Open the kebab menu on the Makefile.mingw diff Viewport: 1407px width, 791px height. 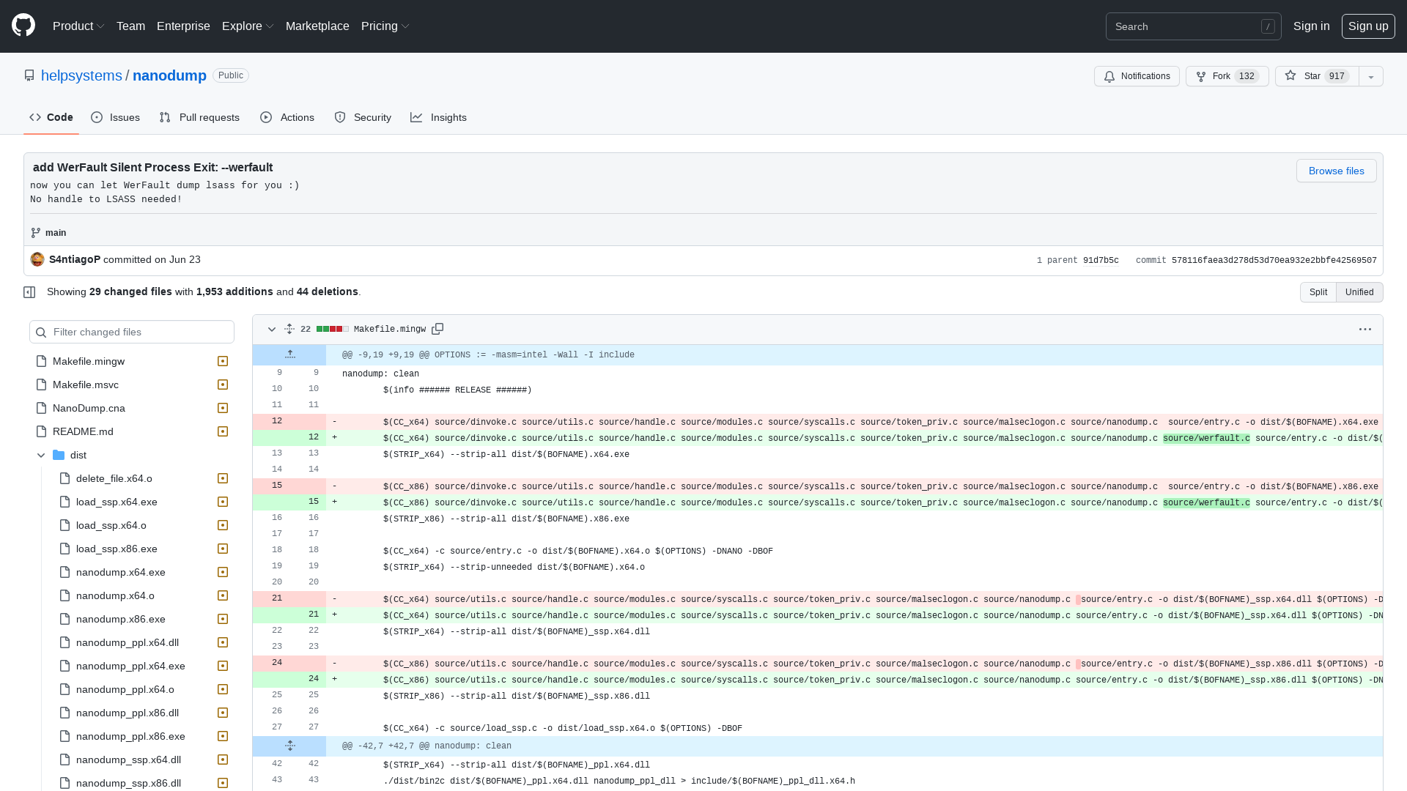[x=1364, y=329]
